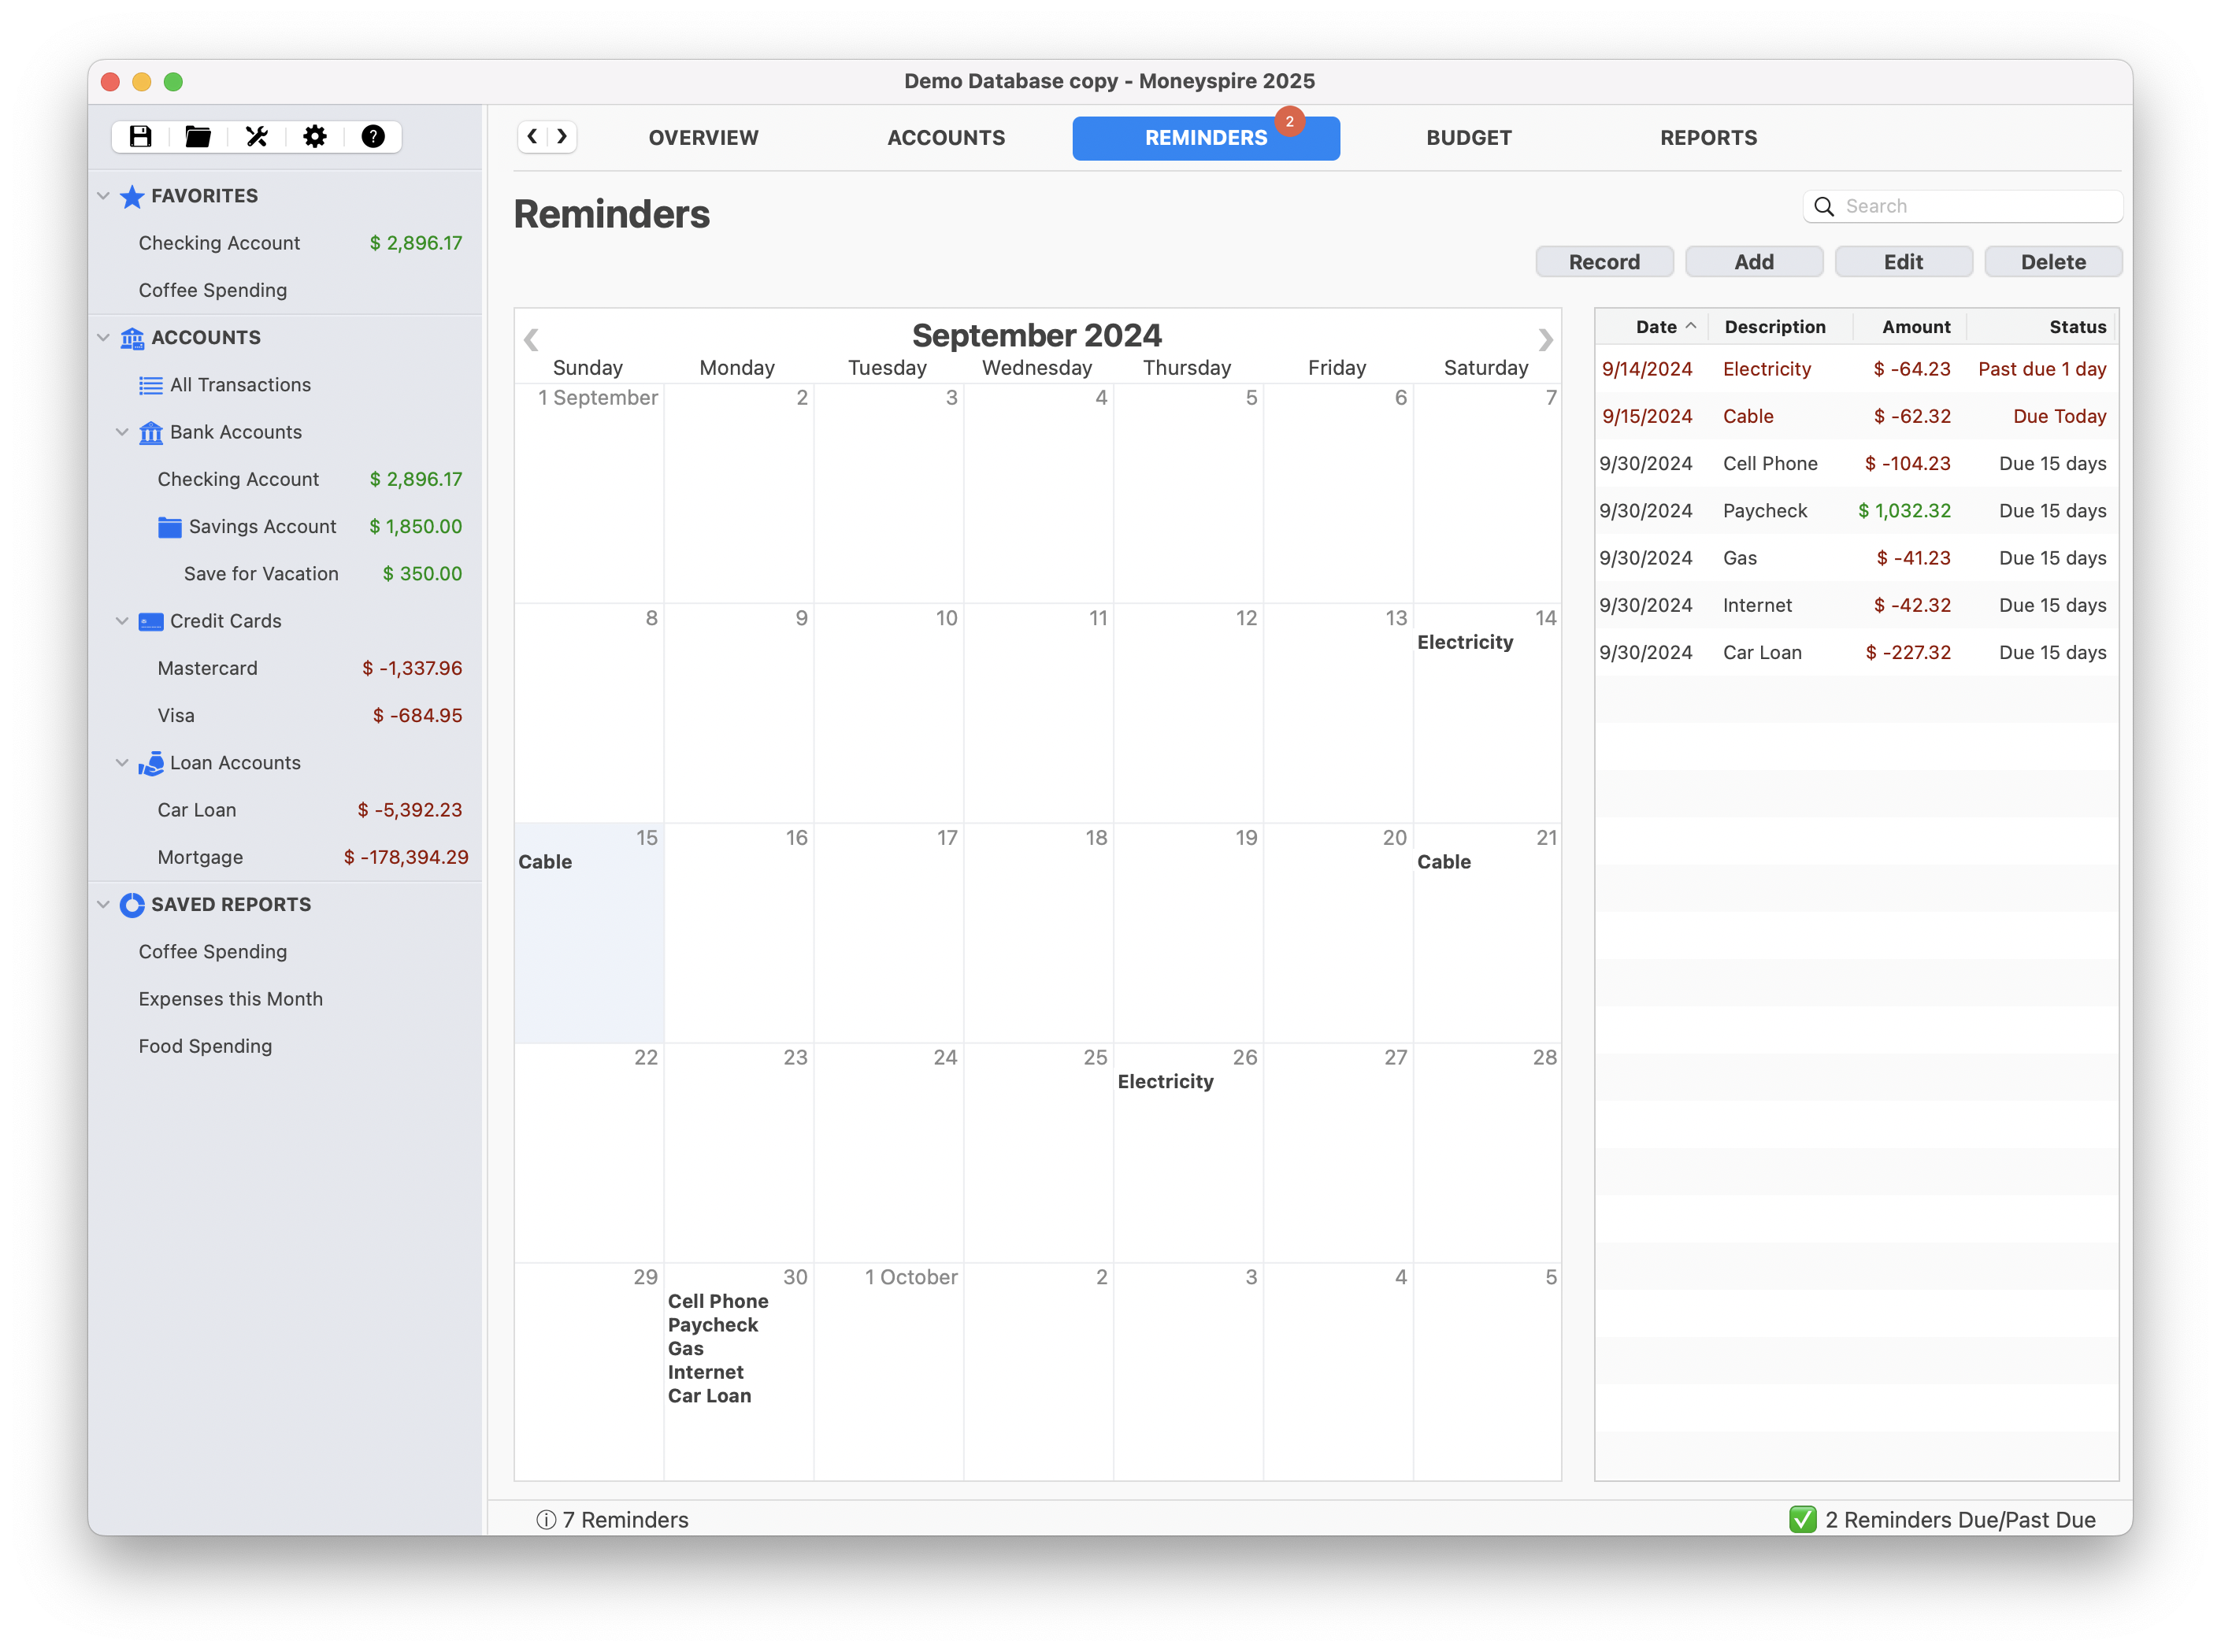Click Cable event on September 21
Viewport: 2221px width, 1652px height.
pos(1444,863)
